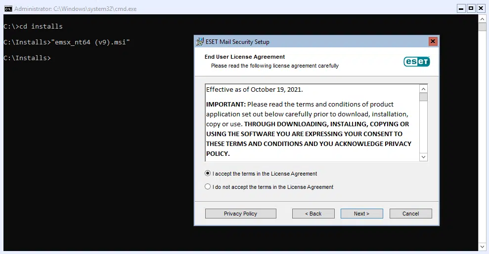Open the Privacy Policy
Image resolution: width=489 pixels, height=254 pixels.
(240, 214)
